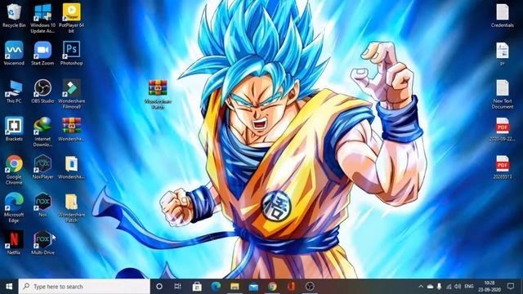Open Task View from the taskbar

point(178,287)
